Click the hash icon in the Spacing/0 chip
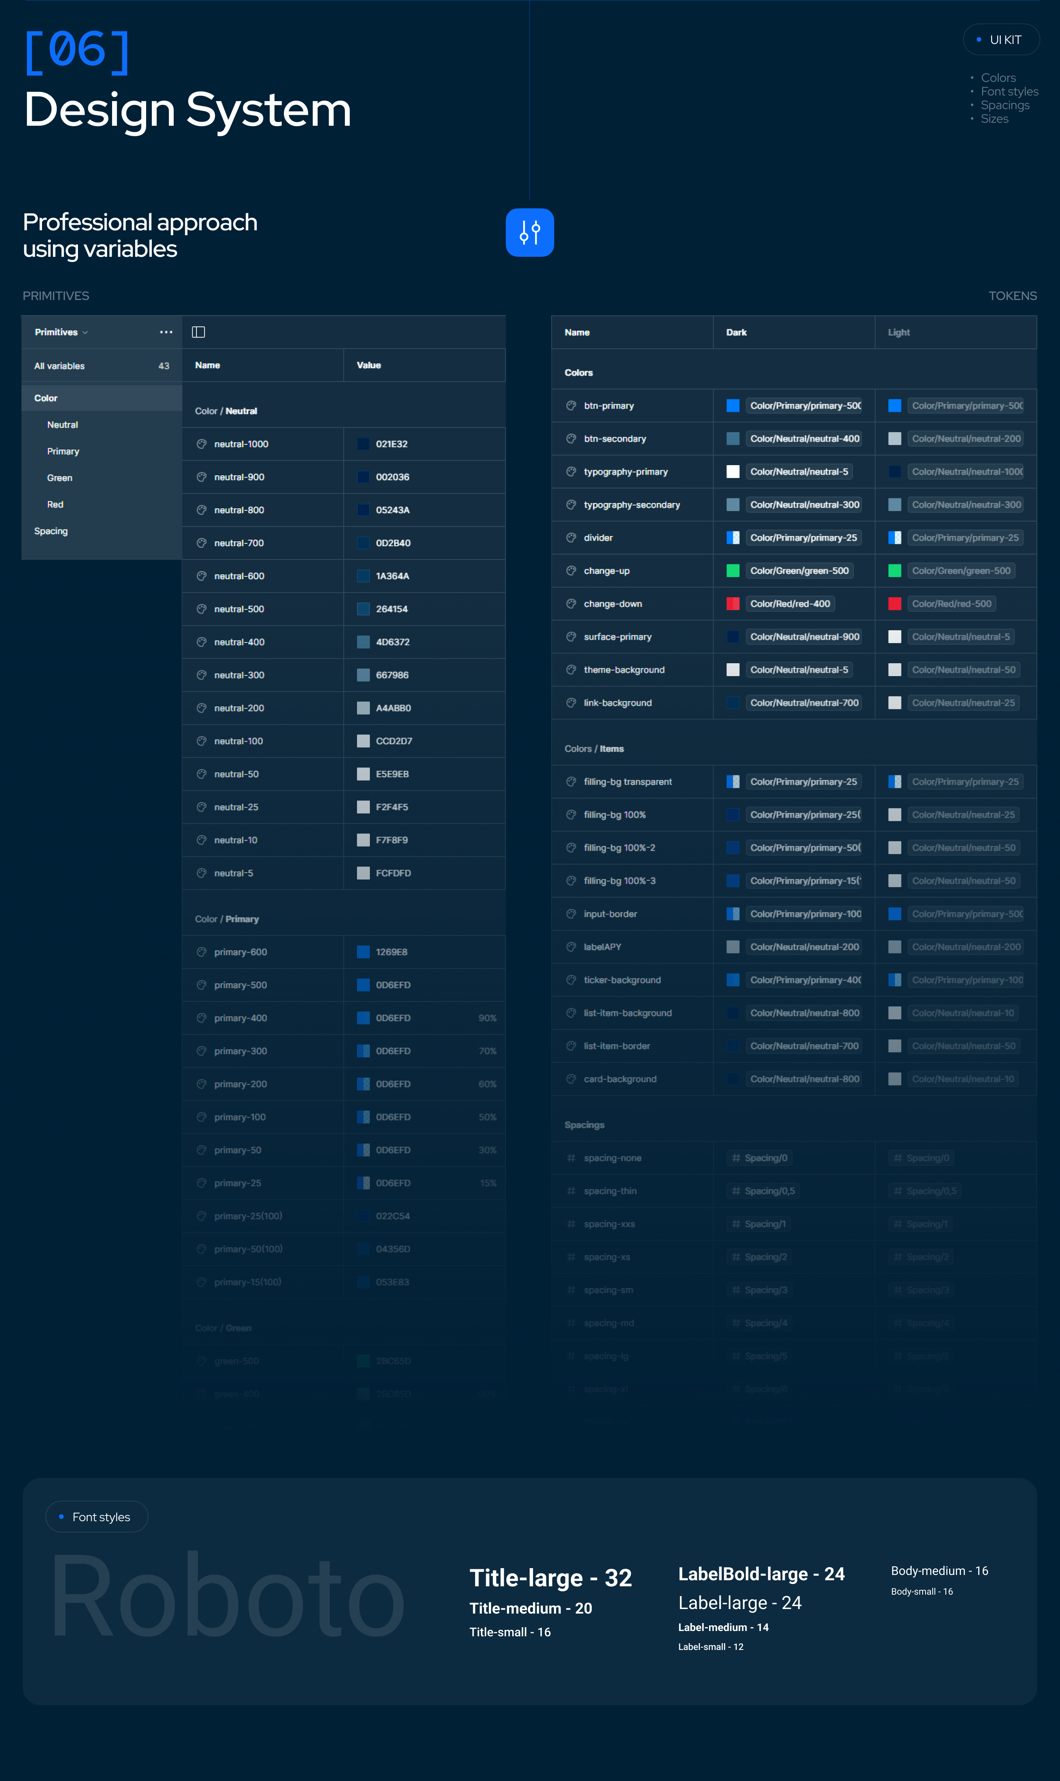The image size is (1060, 1781). pos(736,1158)
